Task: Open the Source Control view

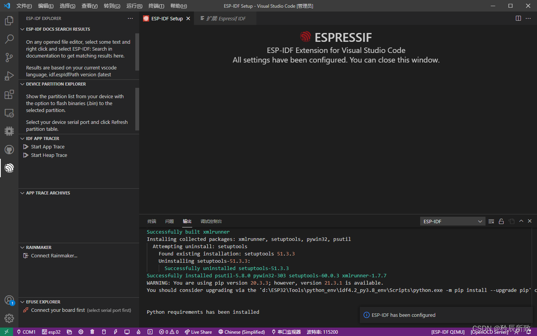Action: pos(9,58)
